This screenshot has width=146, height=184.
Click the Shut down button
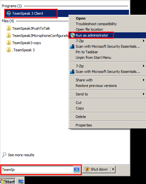[97, 169]
